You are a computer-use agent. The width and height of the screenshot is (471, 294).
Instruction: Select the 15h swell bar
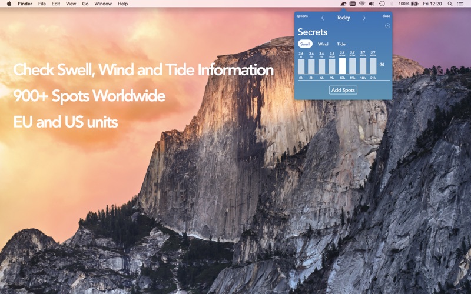[x=352, y=66]
